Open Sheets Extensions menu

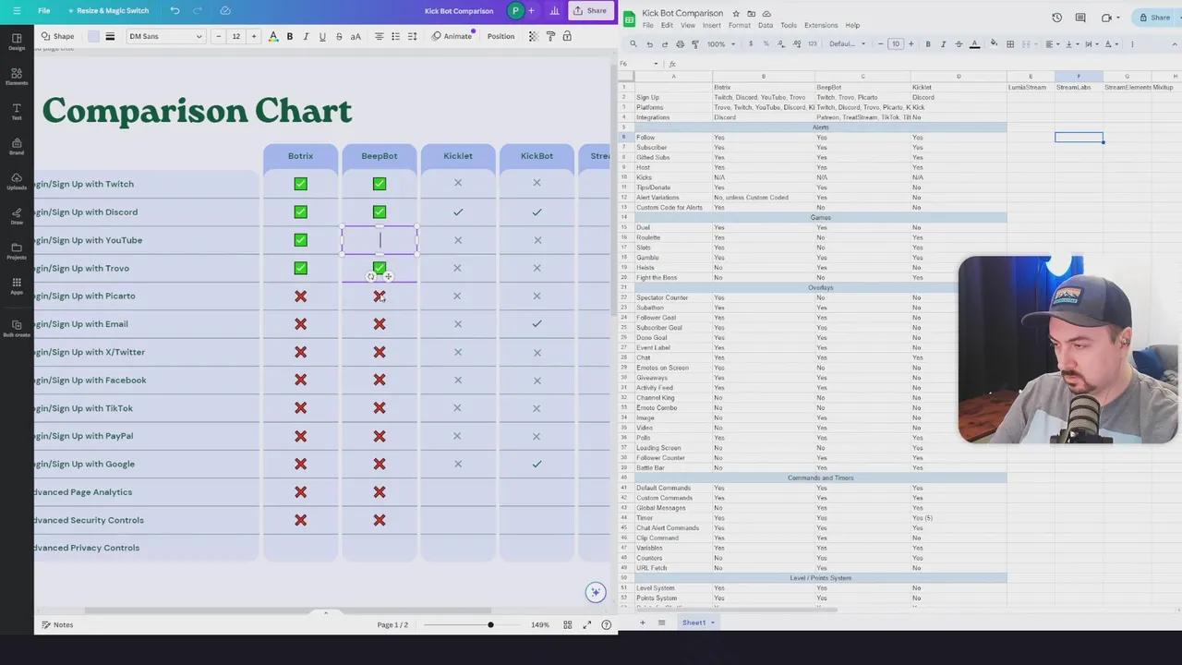(821, 25)
